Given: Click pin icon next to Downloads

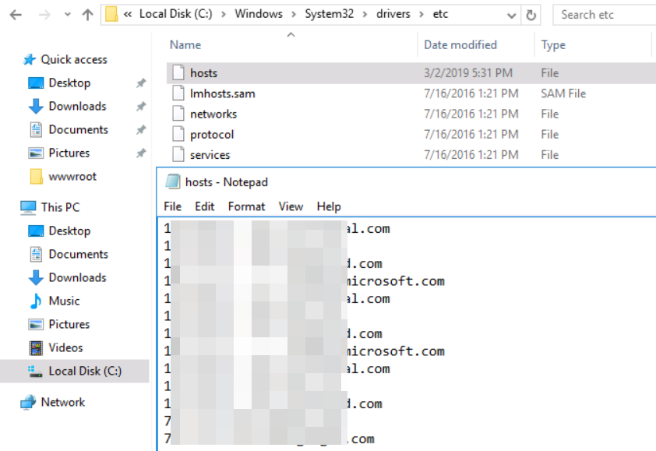Looking at the screenshot, I should click(141, 107).
